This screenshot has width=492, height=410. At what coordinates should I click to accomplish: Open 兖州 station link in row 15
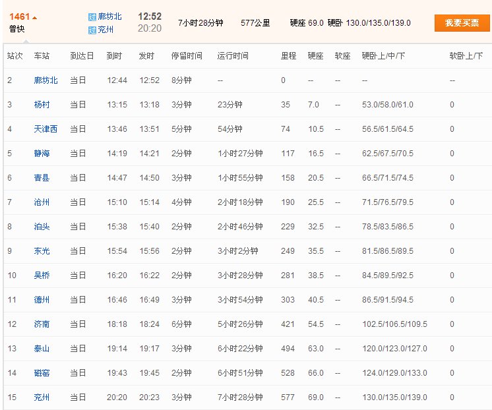[x=42, y=397]
